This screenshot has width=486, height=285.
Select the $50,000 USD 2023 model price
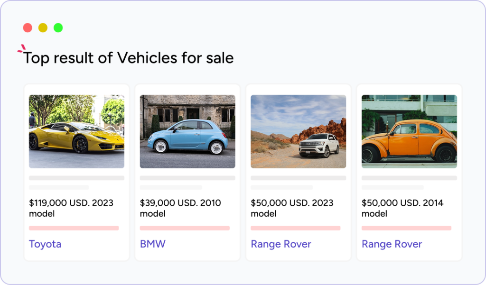click(292, 208)
